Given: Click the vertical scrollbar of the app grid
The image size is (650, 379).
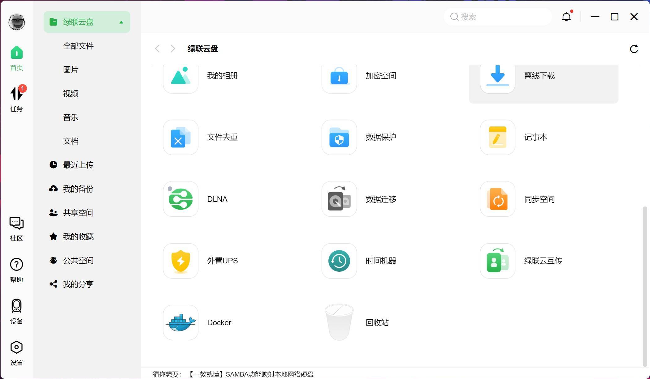Looking at the screenshot, I should pyautogui.click(x=645, y=286).
